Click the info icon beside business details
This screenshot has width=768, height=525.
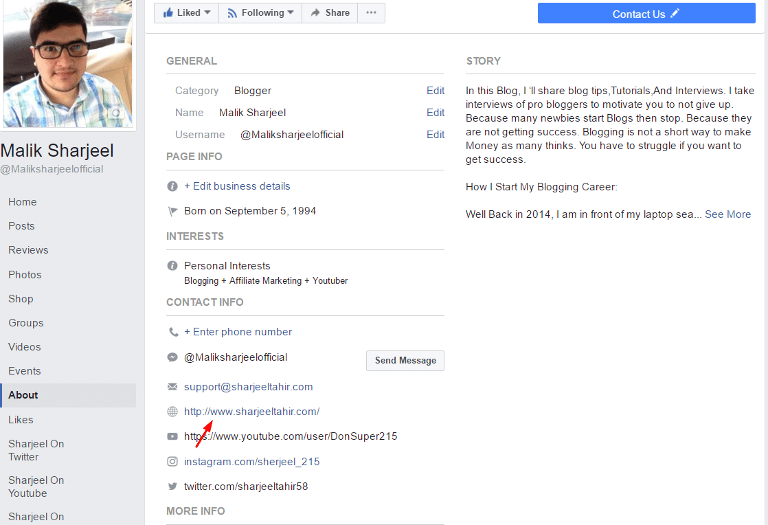click(172, 186)
